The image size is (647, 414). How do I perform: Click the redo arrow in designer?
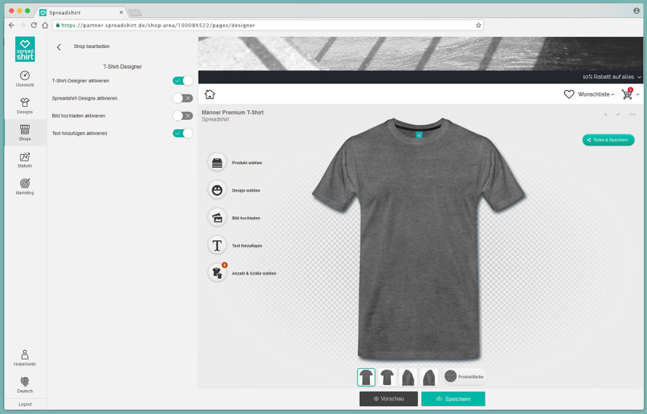(618, 114)
